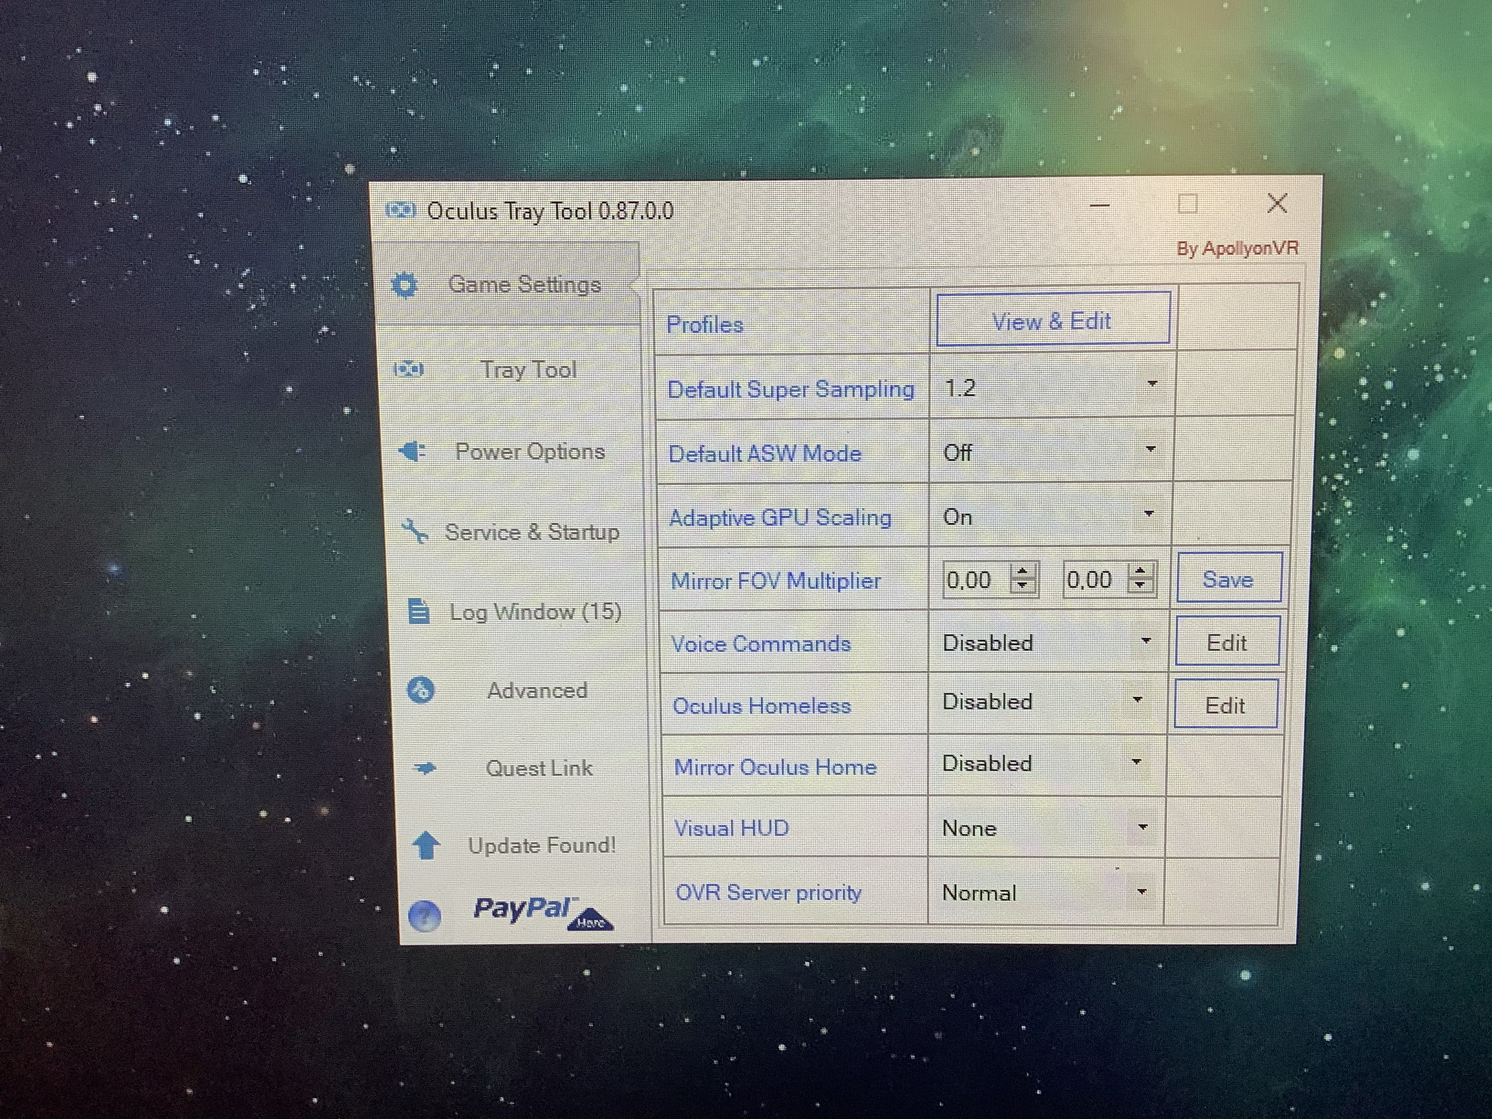Click the Quest Link arrow icon
The image size is (1492, 1119).
tap(425, 767)
